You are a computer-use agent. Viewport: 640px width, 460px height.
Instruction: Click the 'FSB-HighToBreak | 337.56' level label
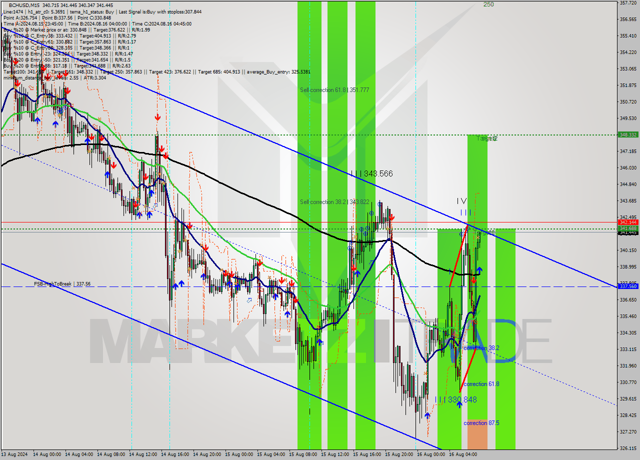tap(62, 283)
